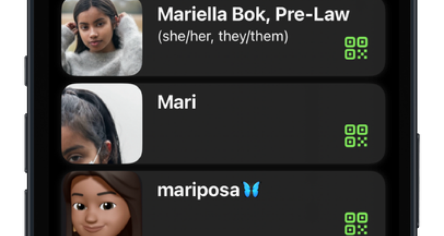This screenshot has width=444, height=236.
Task: Click the blue butterfly emoji beside mariposa
Action: (251, 189)
